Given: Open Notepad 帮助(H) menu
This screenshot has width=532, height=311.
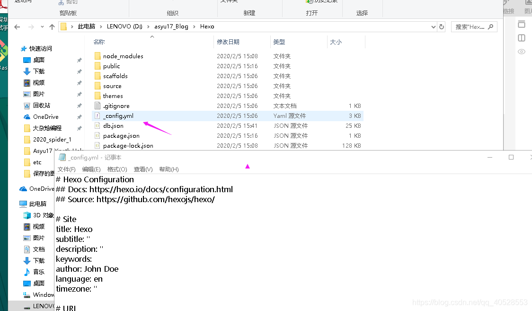Looking at the screenshot, I should click(169, 169).
